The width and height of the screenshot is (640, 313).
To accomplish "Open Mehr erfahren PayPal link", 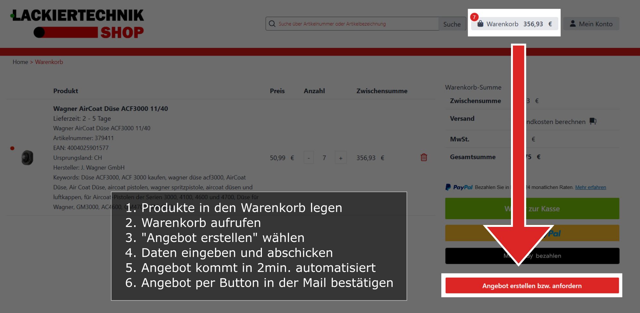I will pyautogui.click(x=590, y=187).
